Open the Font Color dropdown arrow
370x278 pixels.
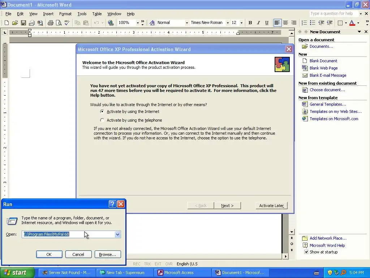(x=358, y=23)
